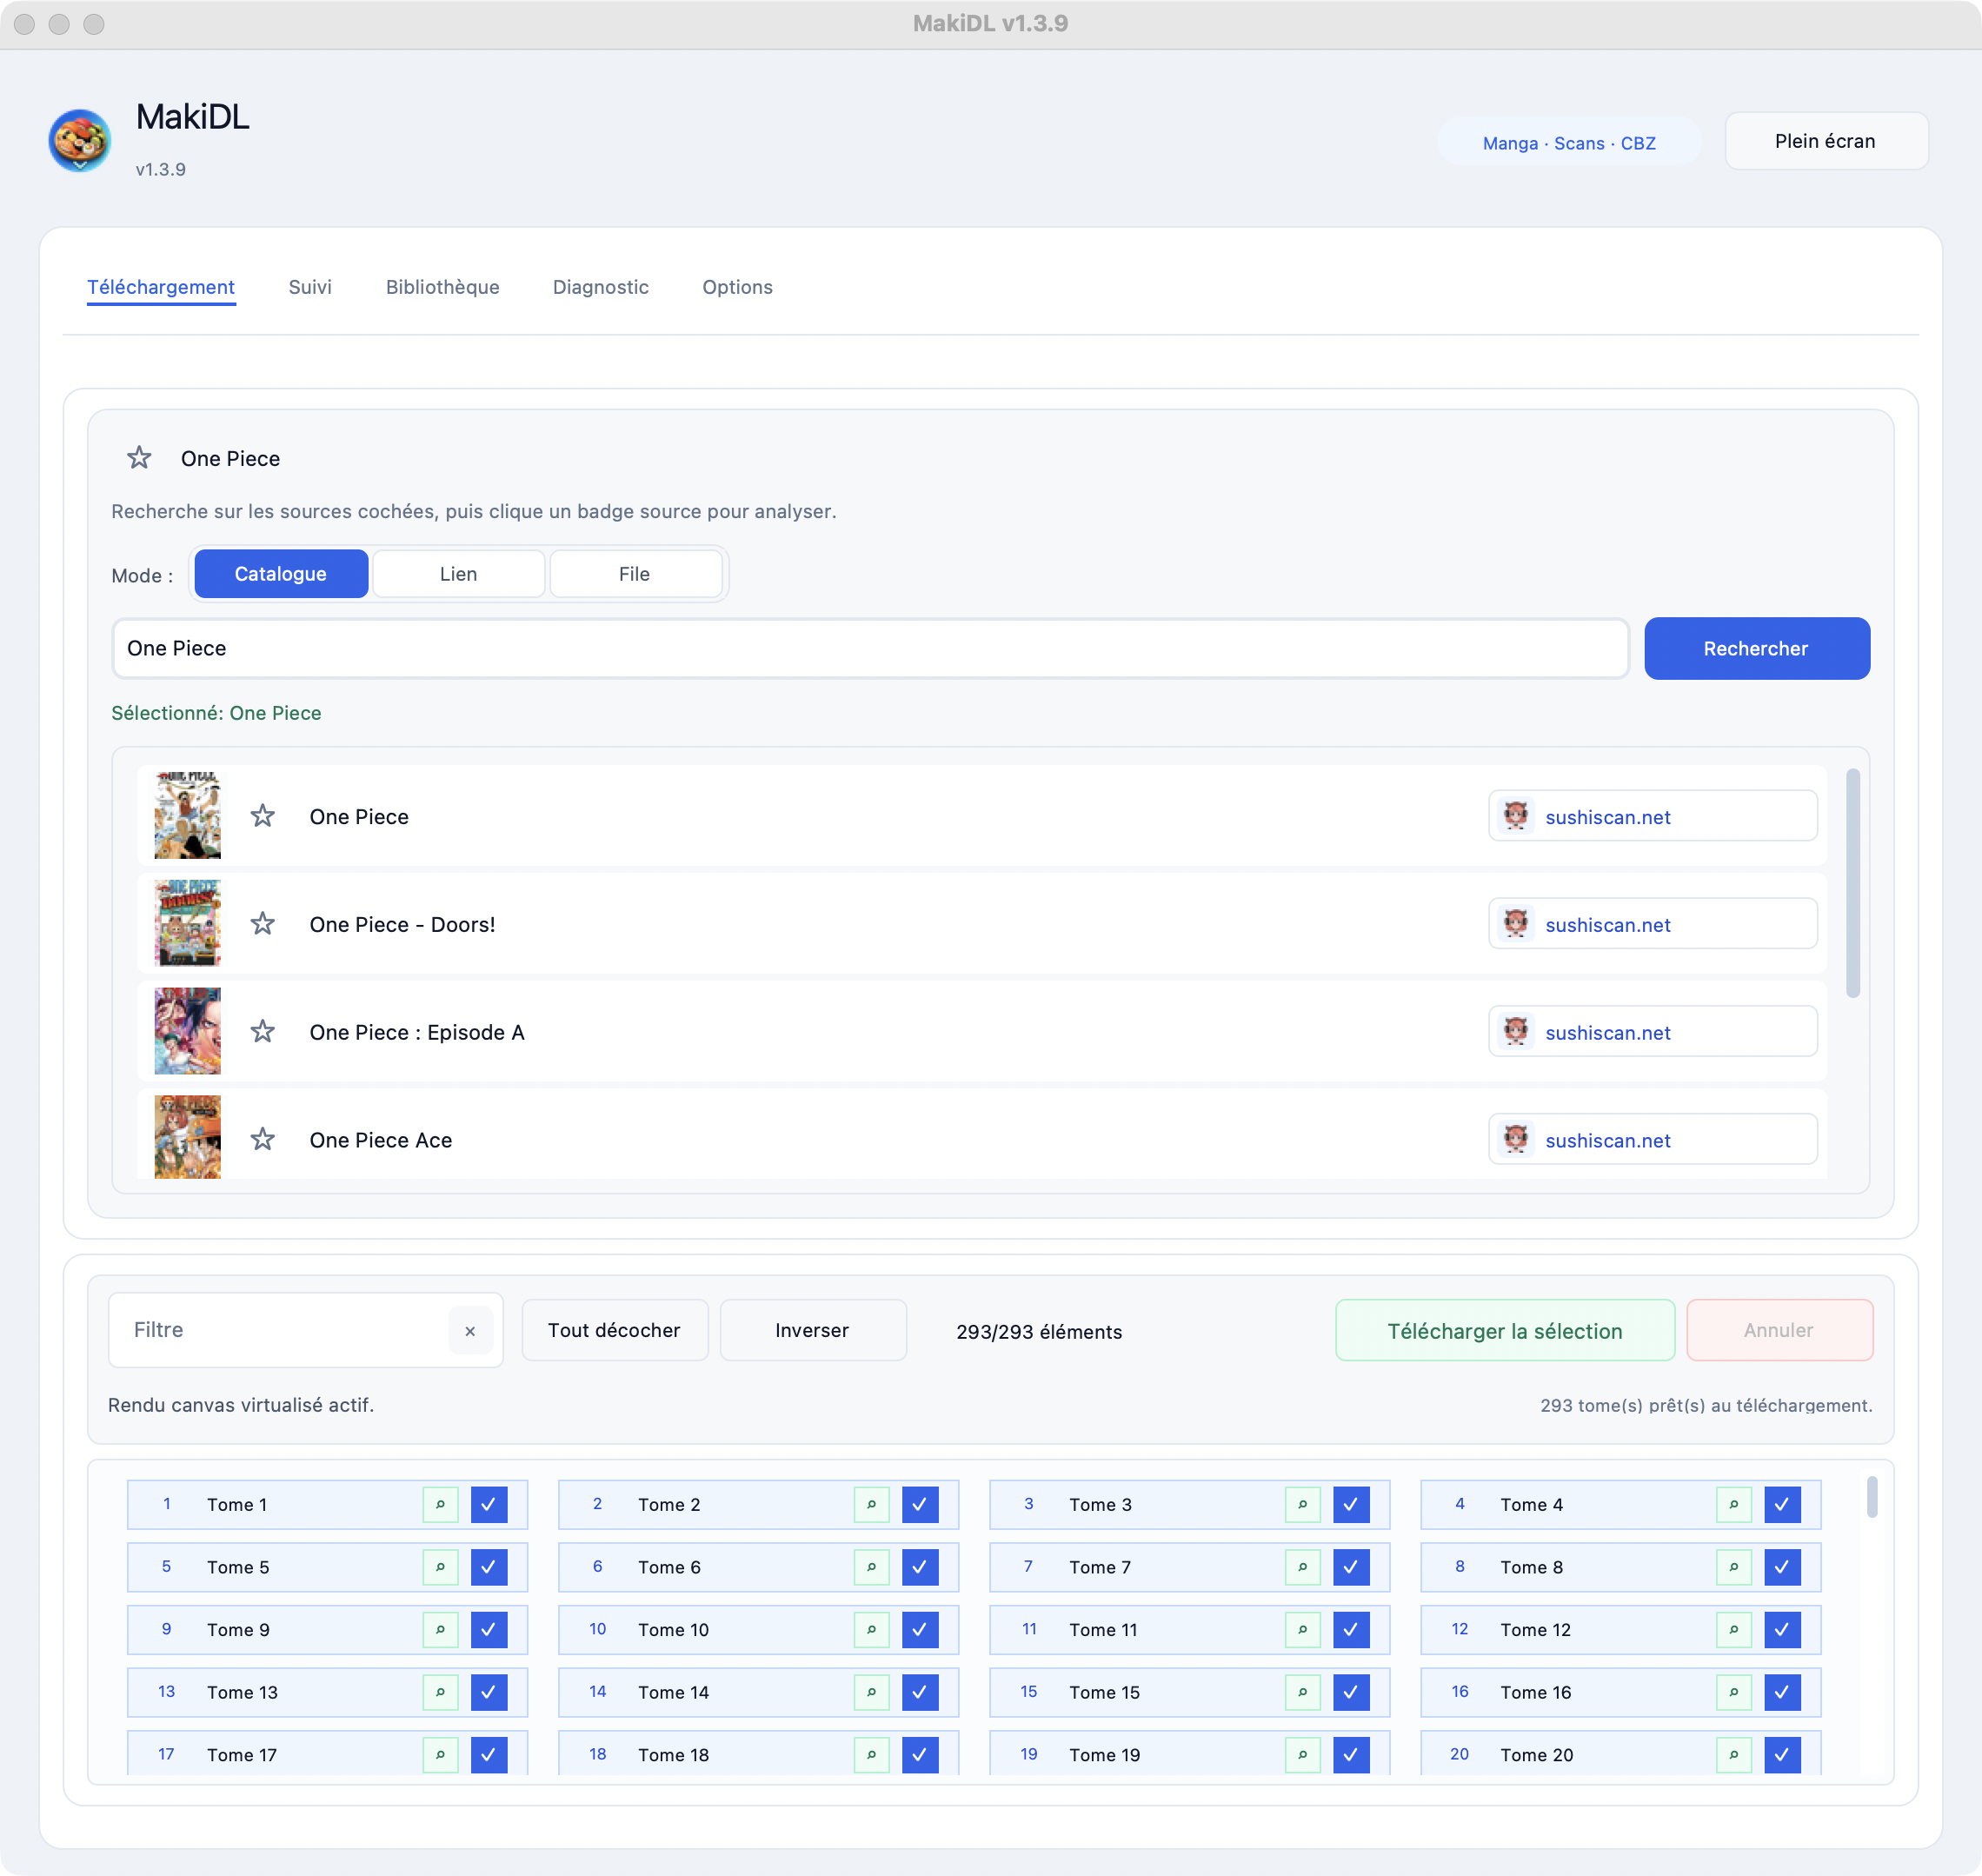Analyze One Piece Ace via sushiscan.net badge
1982x1876 pixels.
coord(1653,1140)
